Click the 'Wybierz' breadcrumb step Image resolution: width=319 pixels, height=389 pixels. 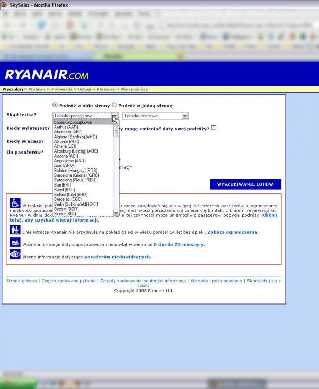click(x=37, y=89)
